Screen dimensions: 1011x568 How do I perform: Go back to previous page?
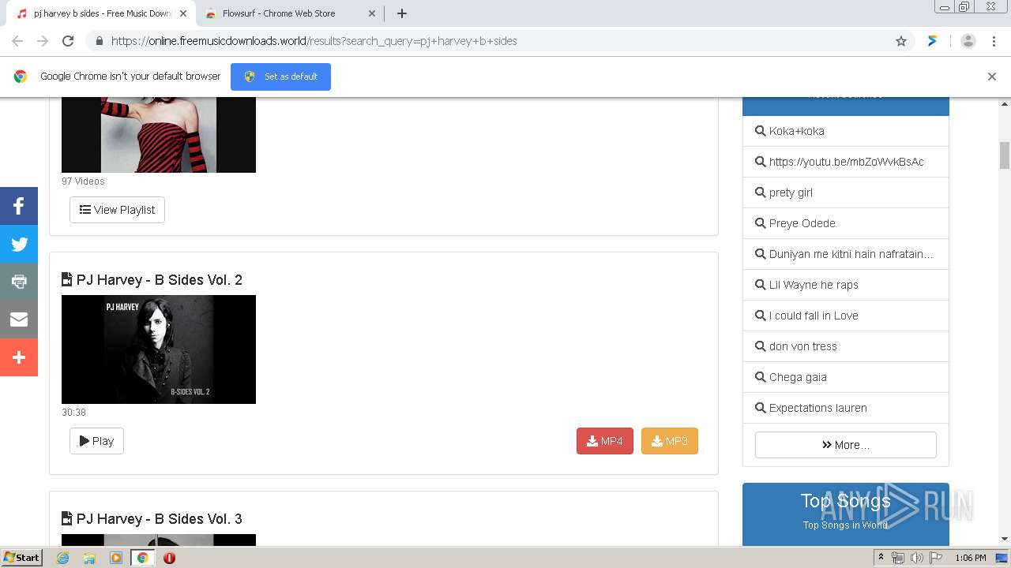17,41
